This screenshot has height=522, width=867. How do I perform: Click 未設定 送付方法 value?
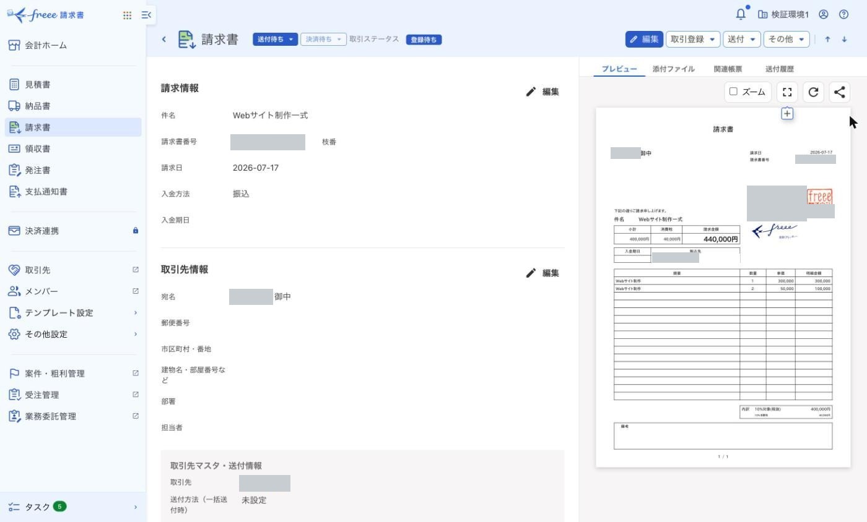point(254,500)
